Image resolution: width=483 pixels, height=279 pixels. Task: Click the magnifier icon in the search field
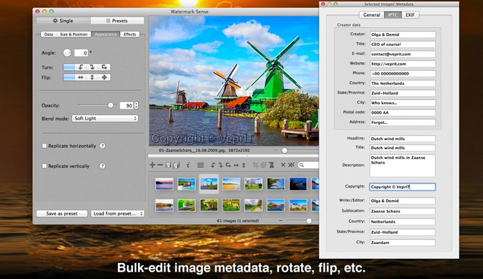(302, 165)
